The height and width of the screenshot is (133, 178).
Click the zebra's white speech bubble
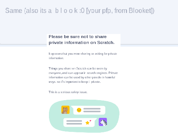point(80,122)
